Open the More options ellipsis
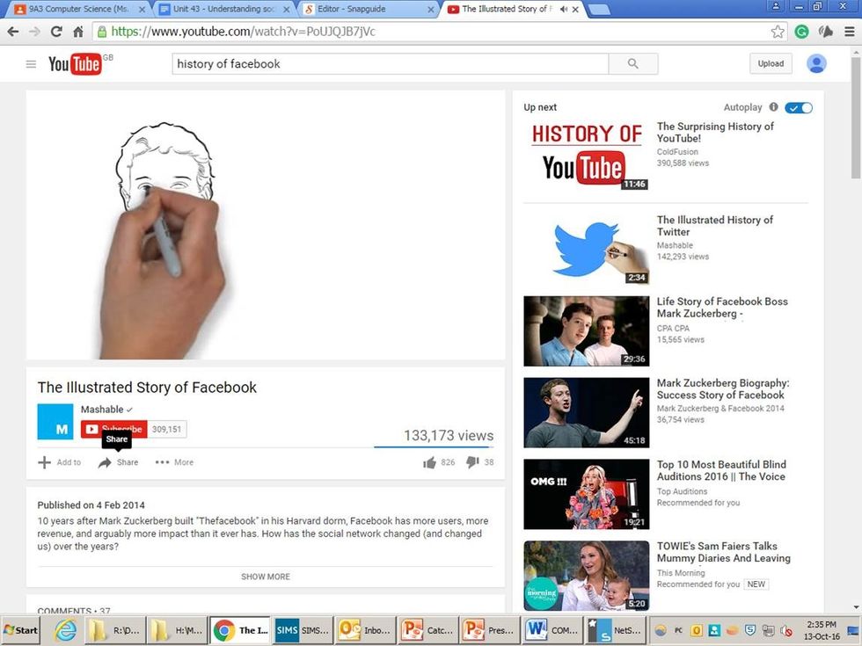Viewport: 862px width, 646px height. click(162, 462)
